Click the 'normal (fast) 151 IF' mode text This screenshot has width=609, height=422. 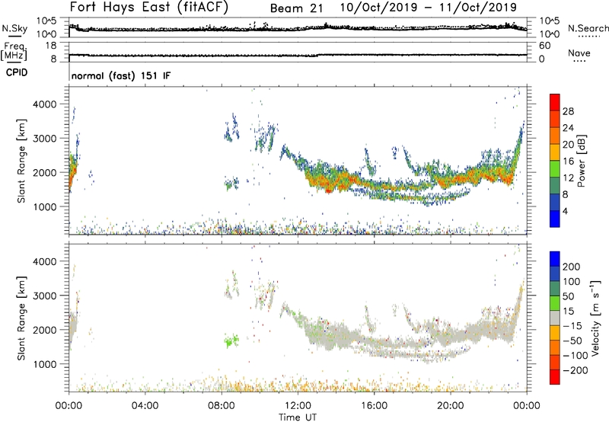point(121,75)
